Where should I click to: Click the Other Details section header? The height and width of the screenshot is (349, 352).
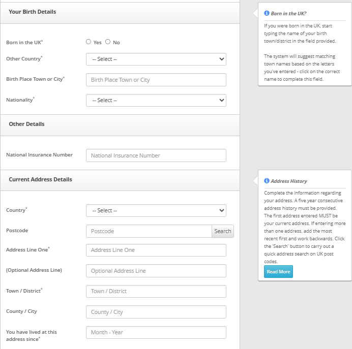click(26, 124)
